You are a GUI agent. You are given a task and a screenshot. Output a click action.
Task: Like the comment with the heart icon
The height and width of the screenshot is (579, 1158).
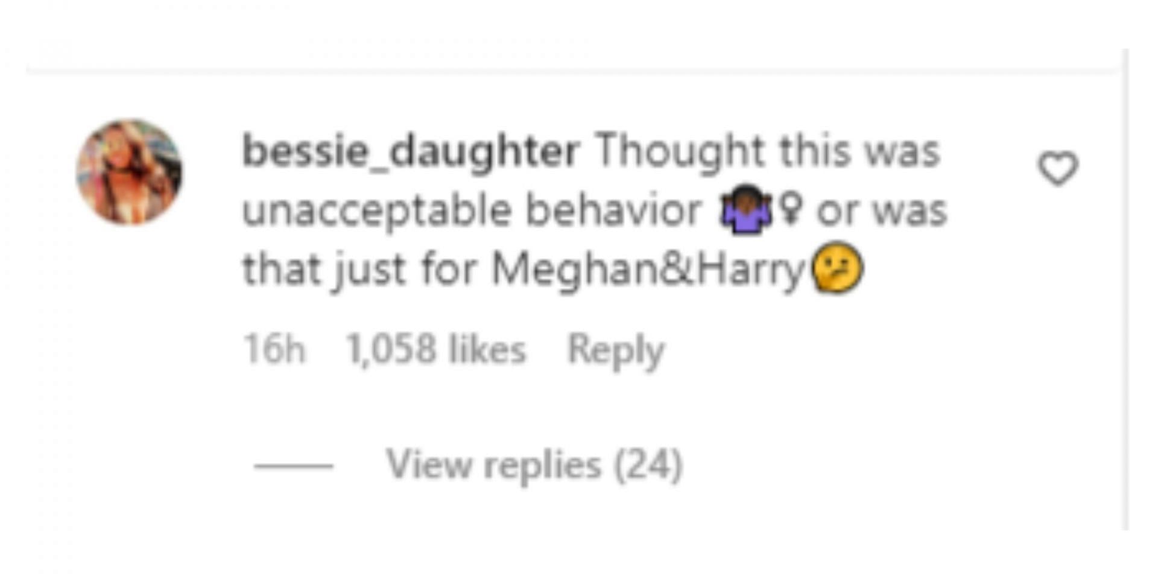pos(1058,168)
